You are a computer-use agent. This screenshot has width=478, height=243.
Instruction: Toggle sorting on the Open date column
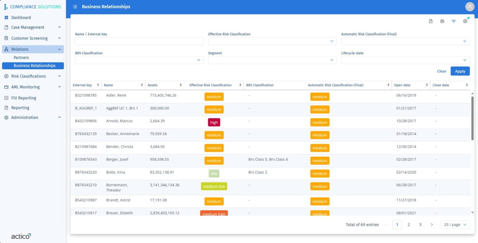pyautogui.click(x=426, y=85)
